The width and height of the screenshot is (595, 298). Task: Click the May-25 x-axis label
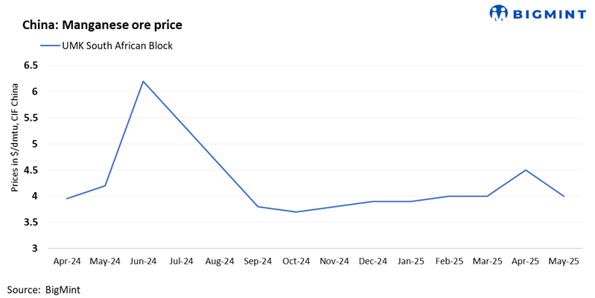[564, 261]
